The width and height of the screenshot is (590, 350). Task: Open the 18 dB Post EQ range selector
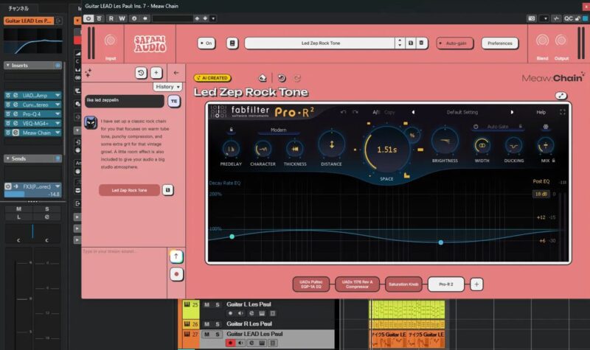click(x=541, y=194)
